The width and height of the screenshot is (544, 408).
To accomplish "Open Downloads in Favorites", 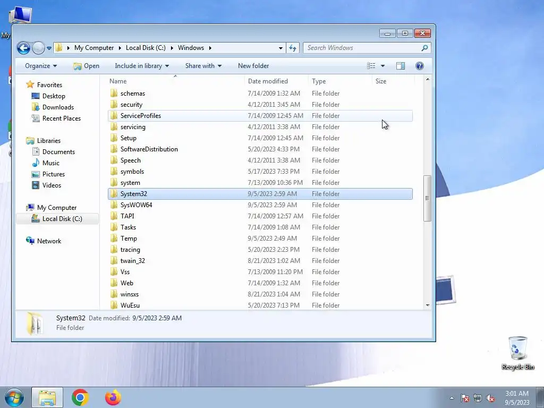I will 58,107.
